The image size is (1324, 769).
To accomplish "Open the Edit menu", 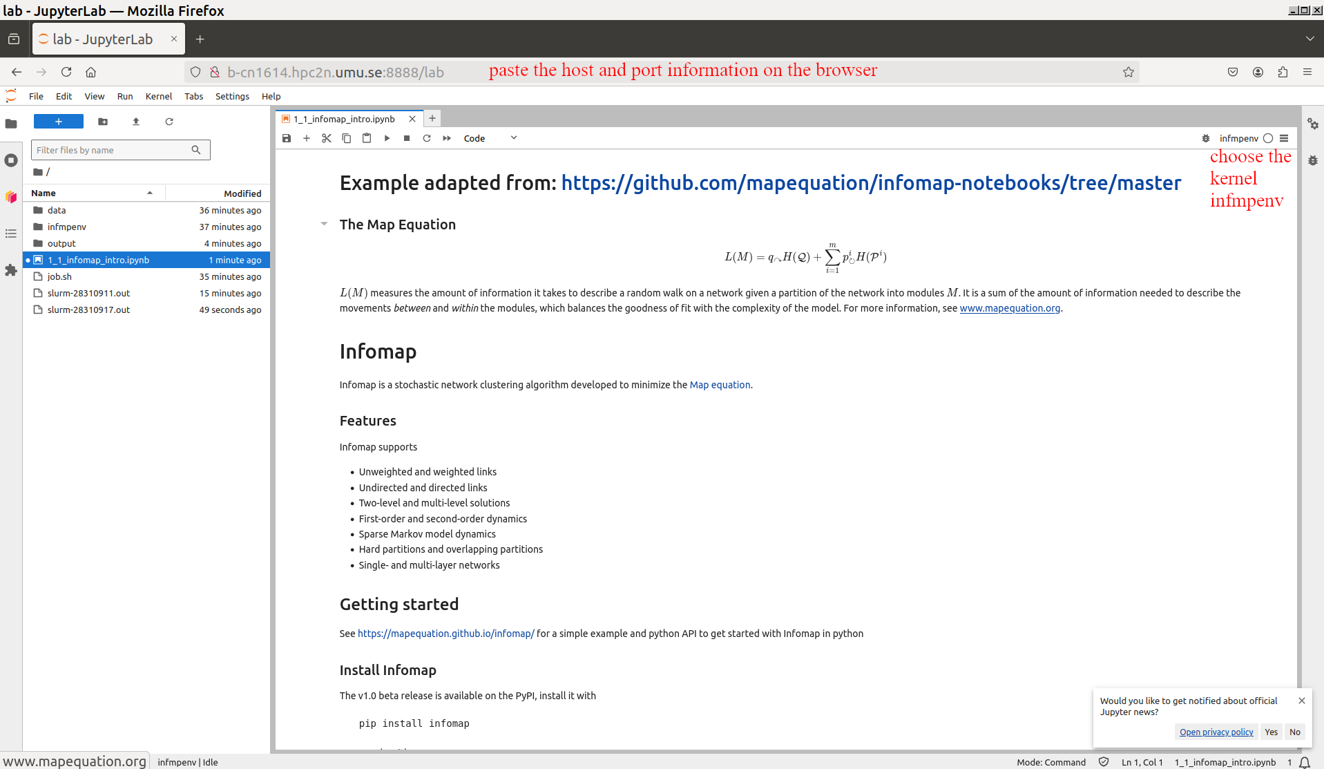I will pyautogui.click(x=64, y=96).
